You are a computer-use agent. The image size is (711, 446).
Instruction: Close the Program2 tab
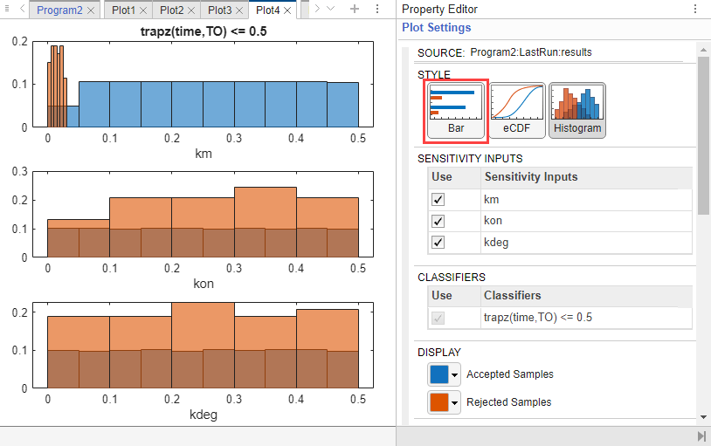click(x=92, y=10)
